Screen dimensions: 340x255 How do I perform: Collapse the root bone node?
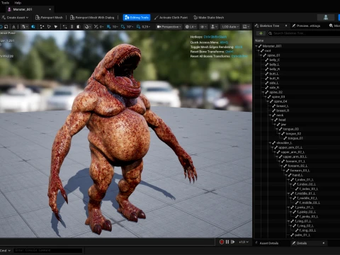[x=259, y=51]
